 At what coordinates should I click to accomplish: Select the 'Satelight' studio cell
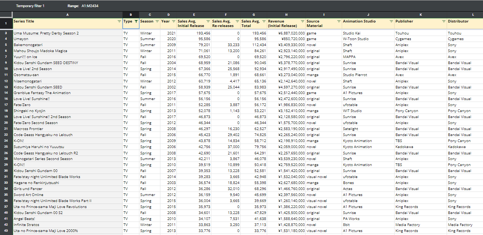368,129
